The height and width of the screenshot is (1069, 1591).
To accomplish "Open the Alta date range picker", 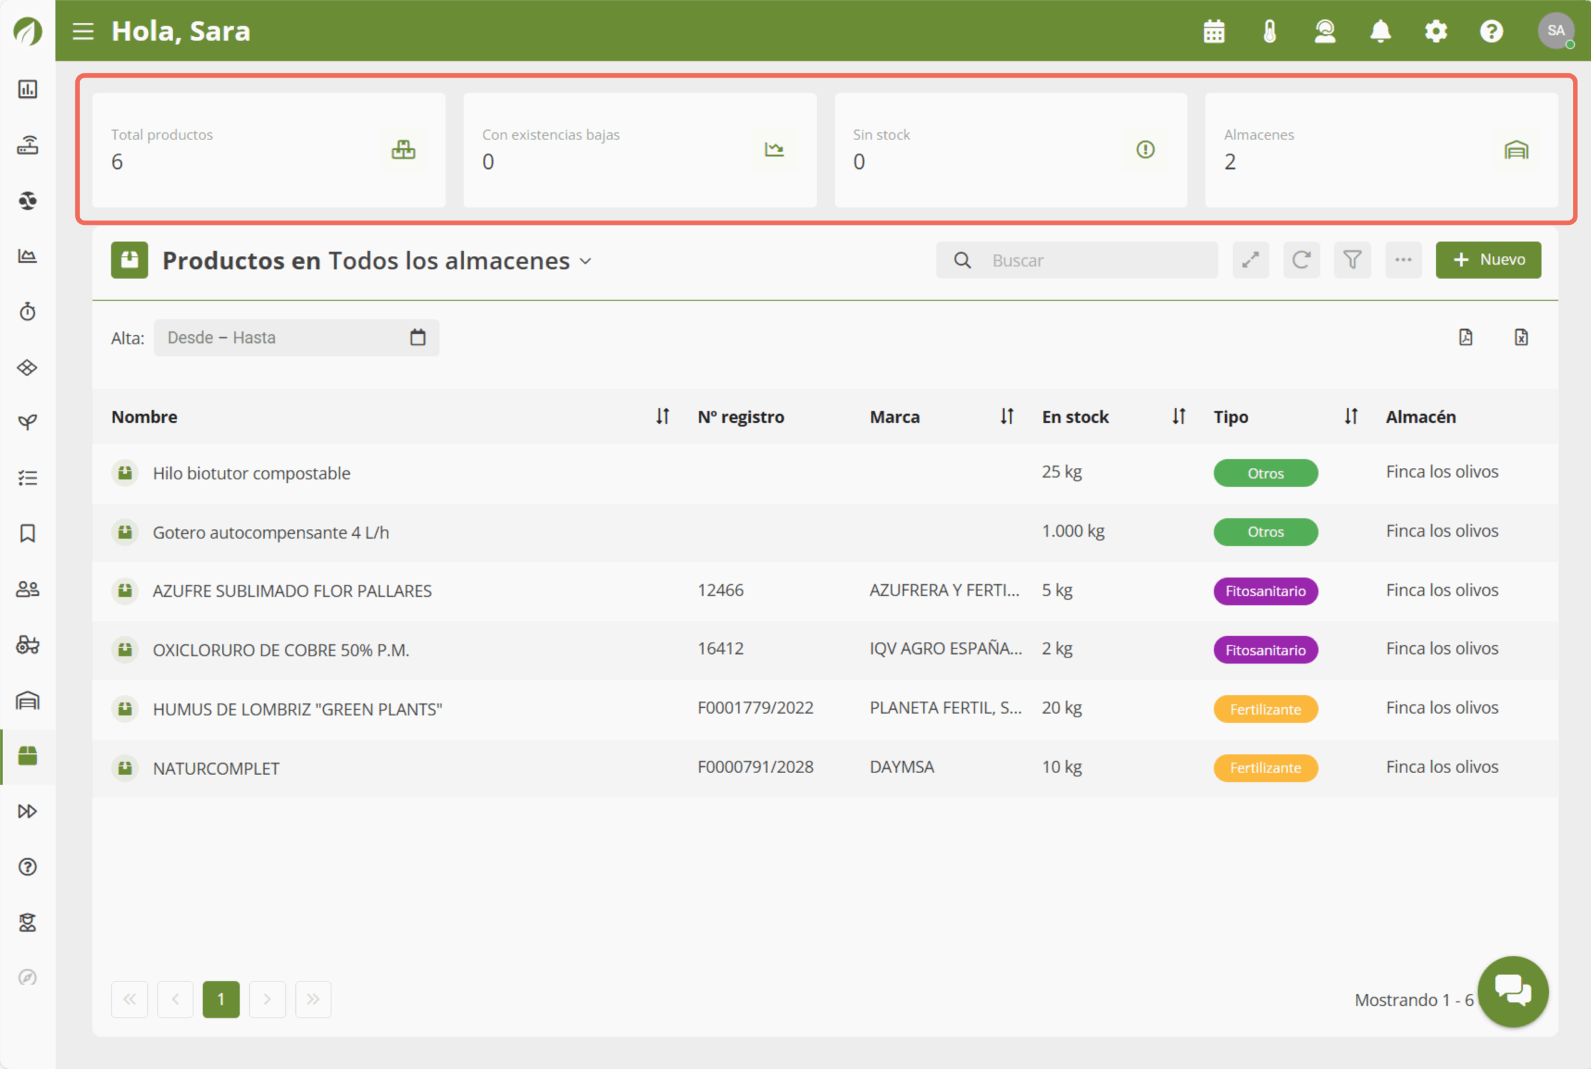I will tap(296, 337).
